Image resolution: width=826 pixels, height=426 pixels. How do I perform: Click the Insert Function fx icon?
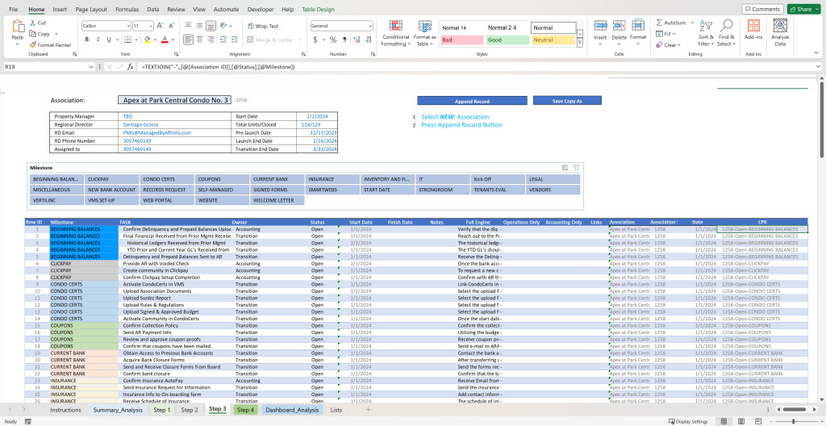pos(130,67)
